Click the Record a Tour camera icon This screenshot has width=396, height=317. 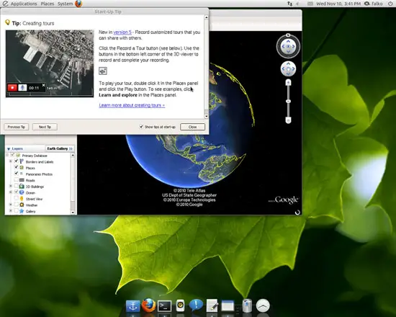click(x=103, y=71)
